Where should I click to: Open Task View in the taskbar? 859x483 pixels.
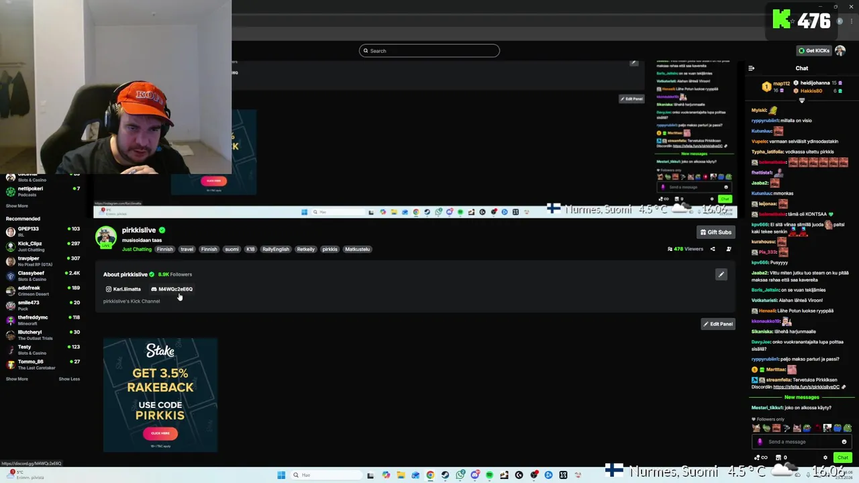[370, 475]
